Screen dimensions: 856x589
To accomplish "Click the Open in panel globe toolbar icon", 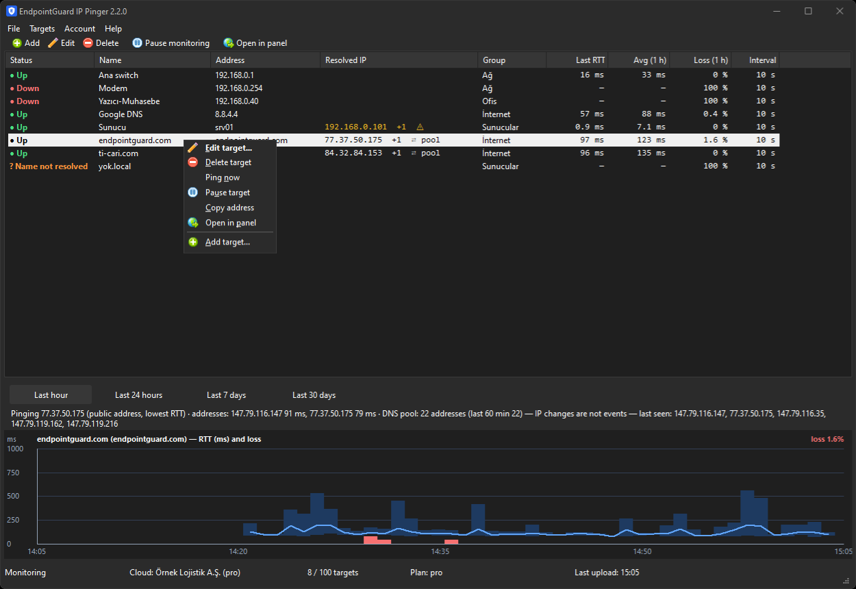I will coord(229,43).
